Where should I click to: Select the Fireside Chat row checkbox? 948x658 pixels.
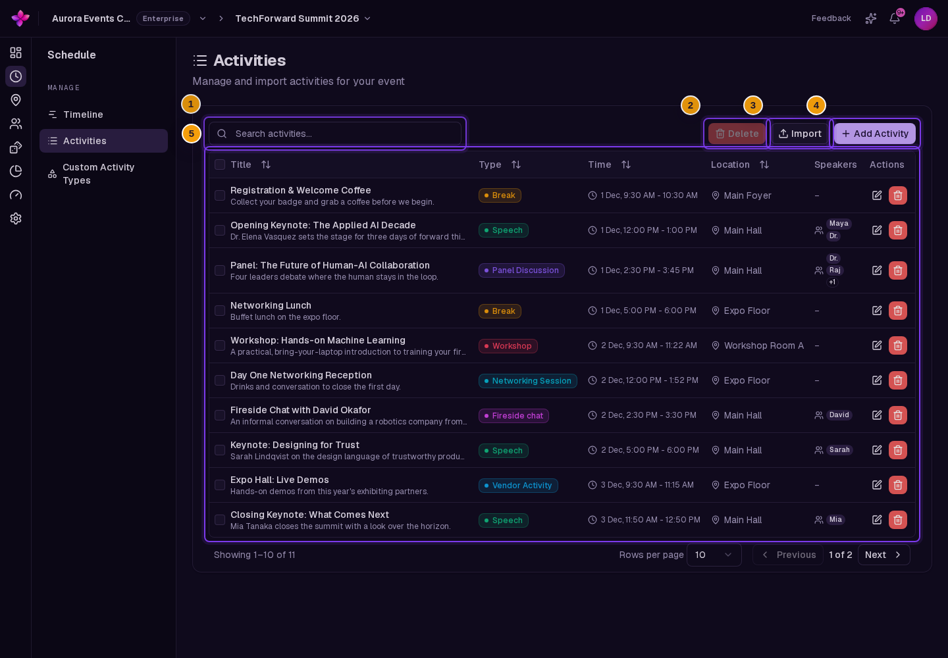click(220, 415)
